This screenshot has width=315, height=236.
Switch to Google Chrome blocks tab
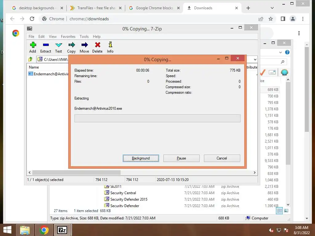pyautogui.click(x=154, y=8)
